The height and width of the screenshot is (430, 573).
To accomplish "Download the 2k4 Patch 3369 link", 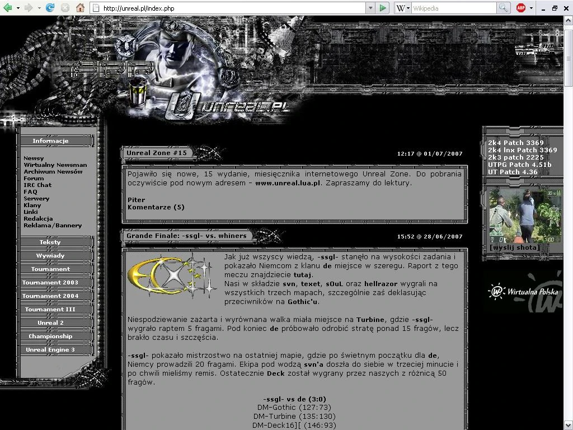I will (516, 143).
